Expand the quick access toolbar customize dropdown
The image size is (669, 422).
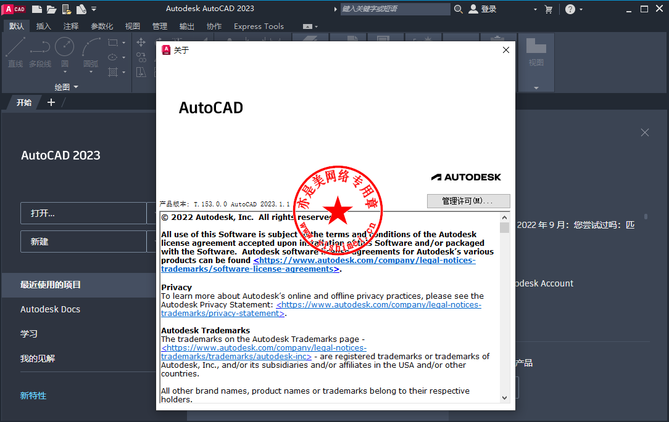point(94,9)
